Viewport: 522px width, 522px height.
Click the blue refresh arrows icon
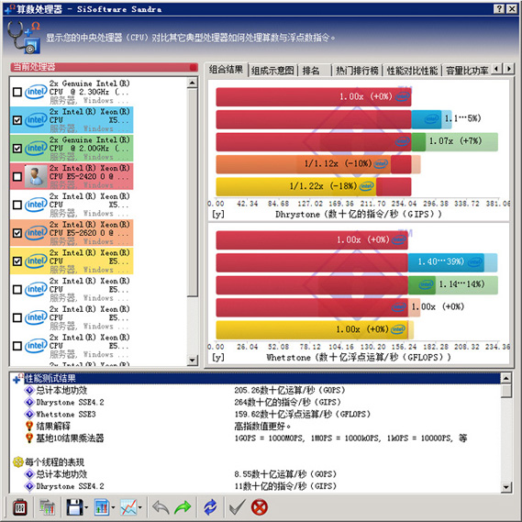coord(210,507)
